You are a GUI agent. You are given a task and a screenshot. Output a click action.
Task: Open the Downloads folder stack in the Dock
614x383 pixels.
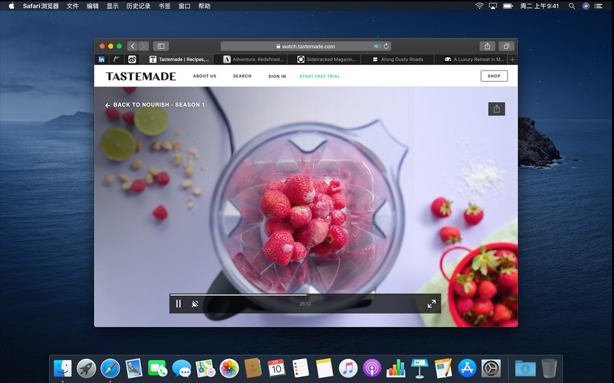click(525, 368)
